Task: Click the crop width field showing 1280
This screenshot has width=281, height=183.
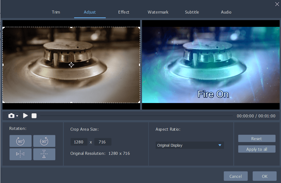Action: (x=79, y=142)
